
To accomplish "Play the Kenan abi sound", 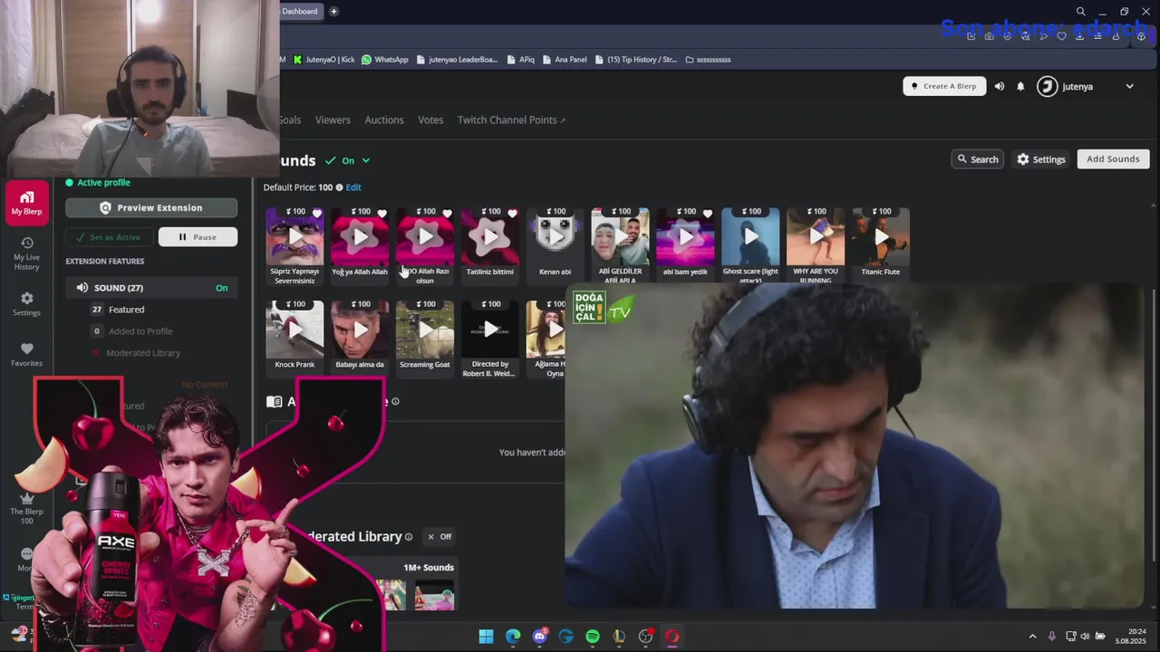I will click(555, 237).
